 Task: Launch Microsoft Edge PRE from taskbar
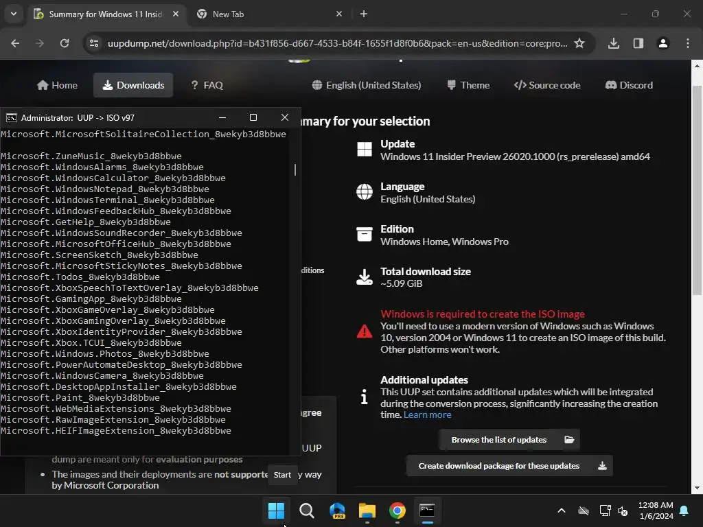[337, 511]
